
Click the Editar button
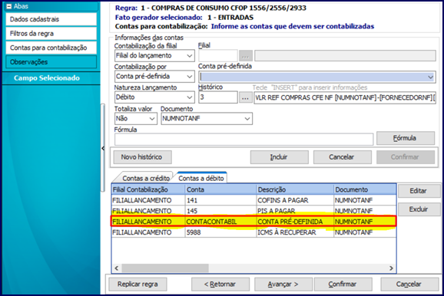coord(419,191)
